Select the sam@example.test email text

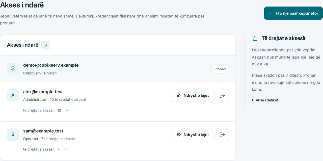pyautogui.click(x=43, y=131)
